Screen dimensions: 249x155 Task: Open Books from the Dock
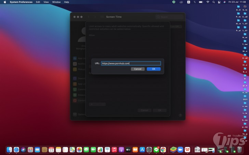click(x=135, y=150)
